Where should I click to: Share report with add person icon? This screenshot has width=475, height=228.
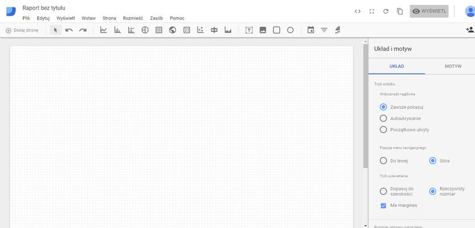pos(470,30)
